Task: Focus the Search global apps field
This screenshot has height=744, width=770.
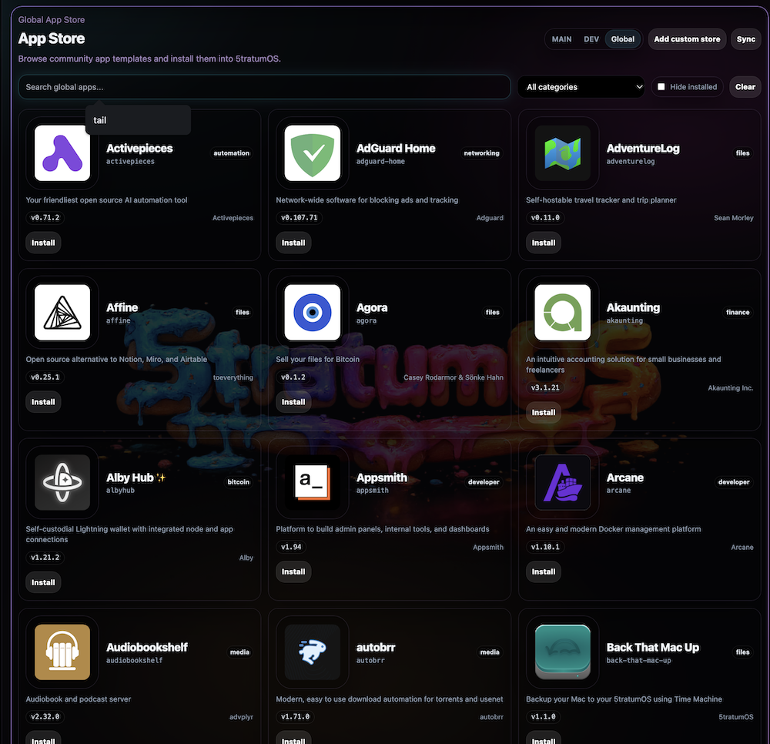Action: pos(263,87)
